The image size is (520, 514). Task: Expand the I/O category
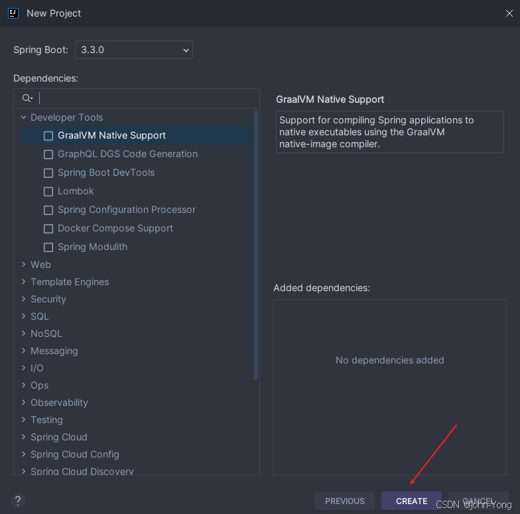pyautogui.click(x=24, y=367)
